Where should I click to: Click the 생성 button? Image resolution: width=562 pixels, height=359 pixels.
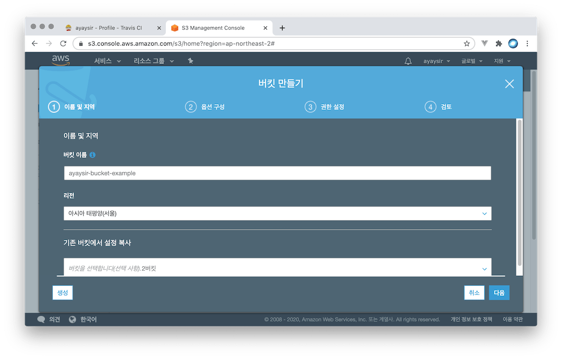63,292
